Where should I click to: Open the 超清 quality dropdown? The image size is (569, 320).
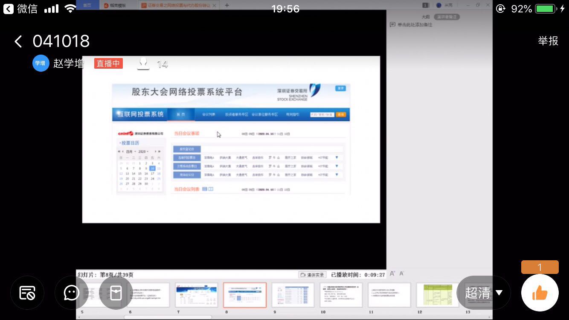point(483,293)
